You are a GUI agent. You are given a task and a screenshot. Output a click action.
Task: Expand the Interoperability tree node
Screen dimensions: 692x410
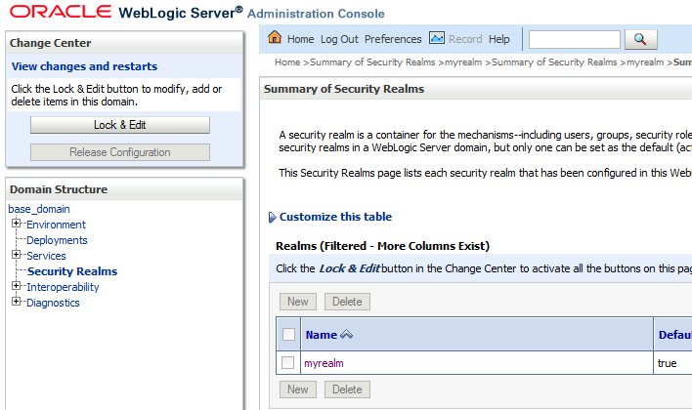pos(16,287)
